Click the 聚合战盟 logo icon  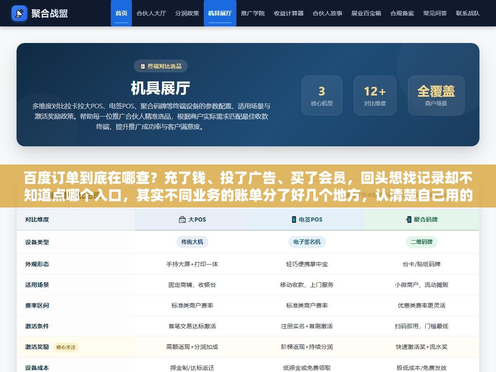pos(19,13)
